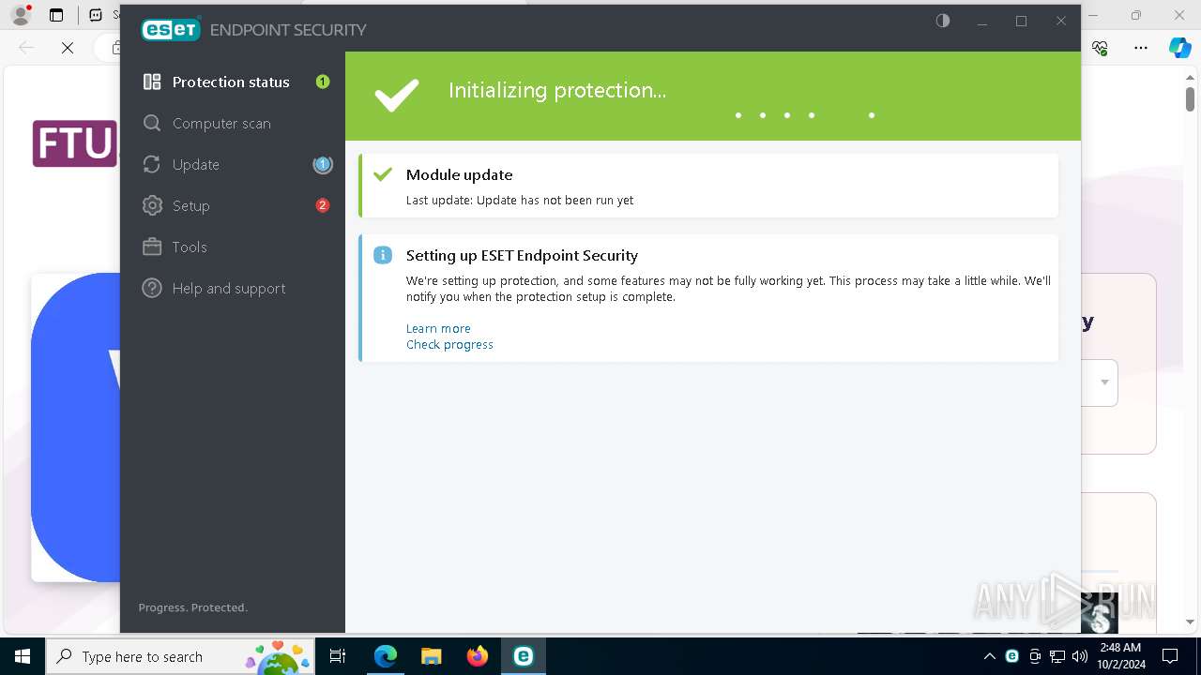This screenshot has height=675, width=1201.
Task: Click ESET icon in system tray
Action: coord(1011,656)
